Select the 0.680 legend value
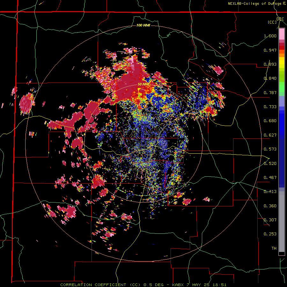 point(270,121)
